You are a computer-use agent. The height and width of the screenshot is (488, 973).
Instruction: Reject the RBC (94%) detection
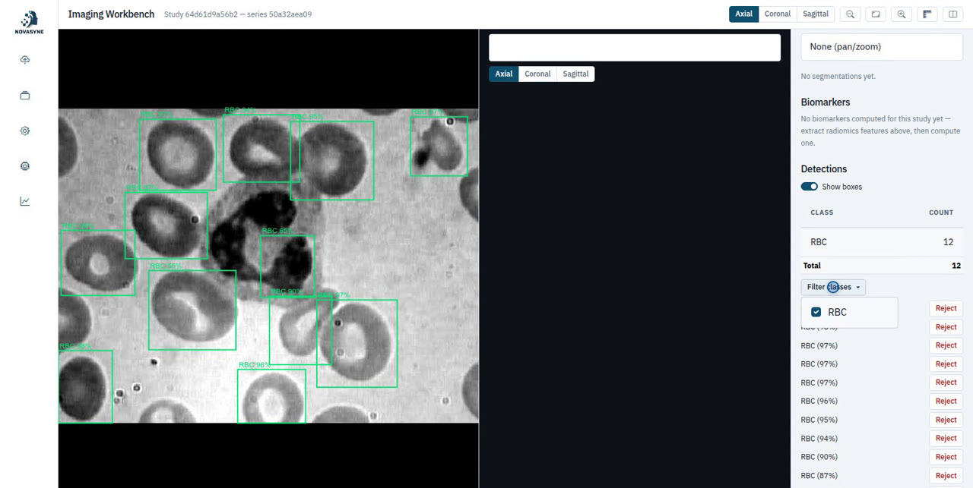click(946, 438)
